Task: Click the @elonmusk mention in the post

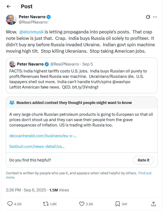Action: [x=31, y=32]
